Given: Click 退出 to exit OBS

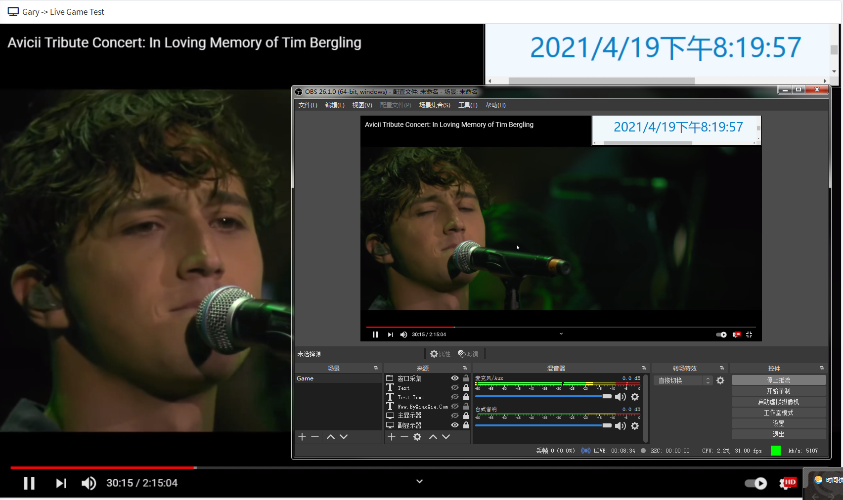Looking at the screenshot, I should coord(779,434).
